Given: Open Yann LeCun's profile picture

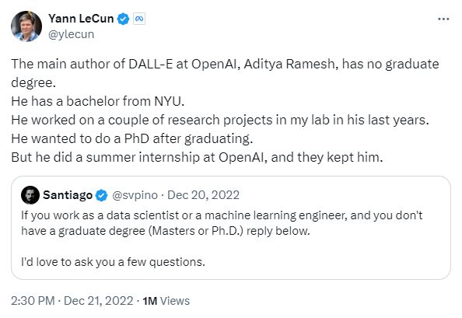Looking at the screenshot, I should (26, 26).
